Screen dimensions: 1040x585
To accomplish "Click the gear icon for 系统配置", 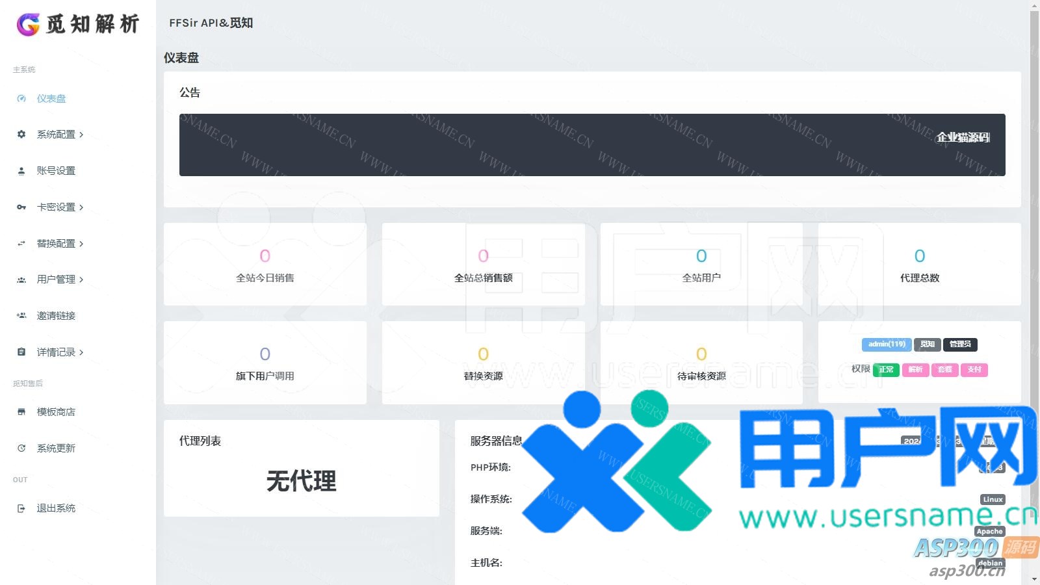I will click(21, 135).
